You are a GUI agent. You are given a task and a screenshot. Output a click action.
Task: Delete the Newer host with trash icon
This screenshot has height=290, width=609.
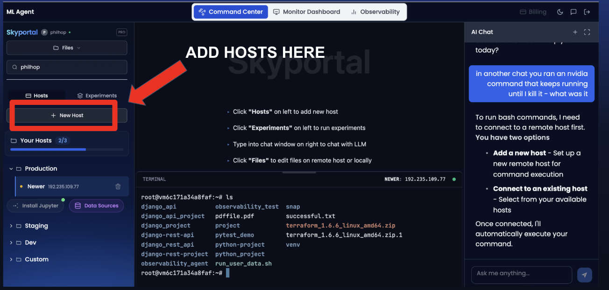(x=118, y=186)
